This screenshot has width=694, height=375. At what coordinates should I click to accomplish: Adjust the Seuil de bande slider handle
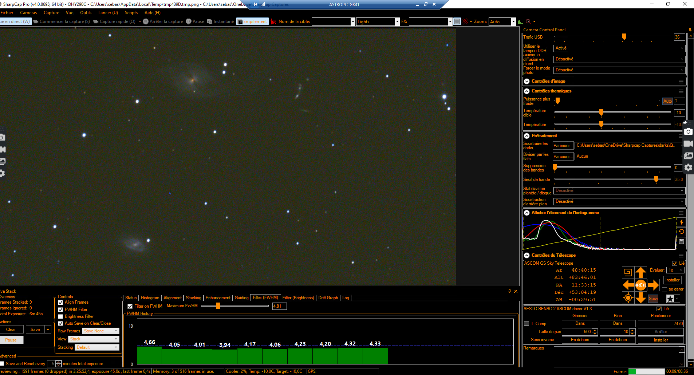pyautogui.click(x=656, y=179)
